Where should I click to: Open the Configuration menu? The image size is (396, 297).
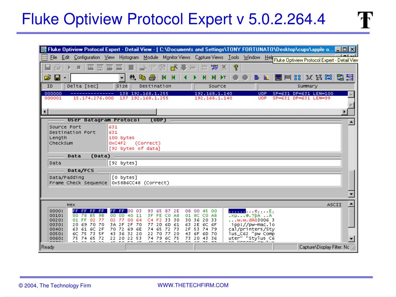(x=87, y=57)
